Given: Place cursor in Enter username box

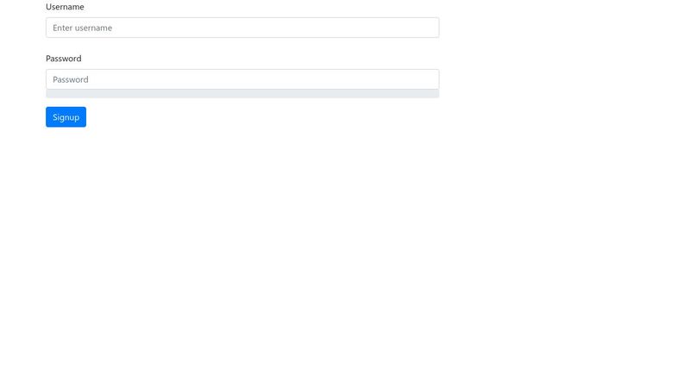Looking at the screenshot, I should [242, 28].
